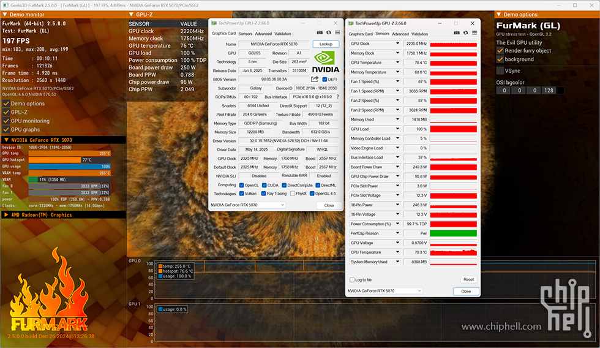Enable Log to file checkbox in Sensors
The height and width of the screenshot is (348, 600).
pos(351,280)
